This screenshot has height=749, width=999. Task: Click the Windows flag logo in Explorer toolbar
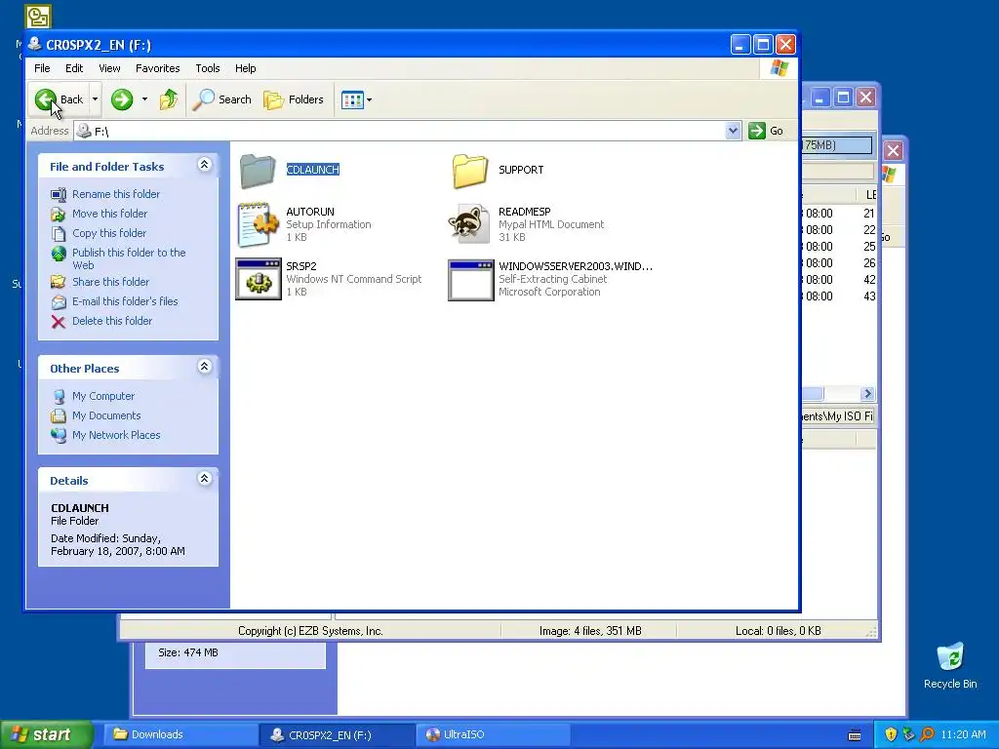779,68
